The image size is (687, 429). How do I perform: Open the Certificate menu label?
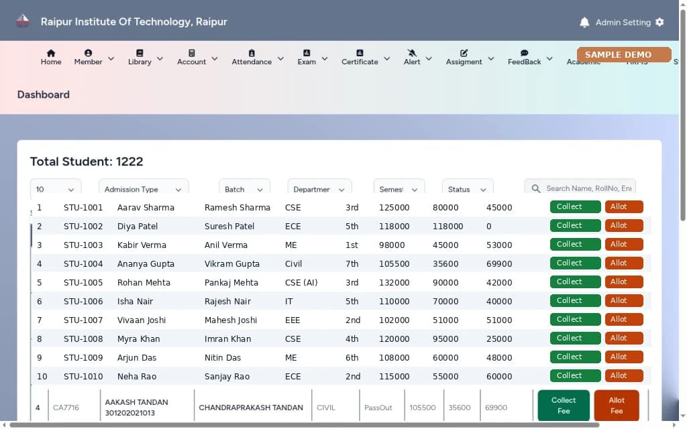coord(360,62)
